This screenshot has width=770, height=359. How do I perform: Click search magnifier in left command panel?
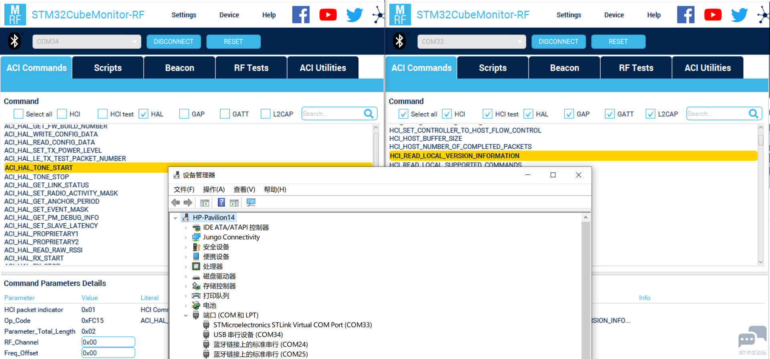tap(369, 114)
